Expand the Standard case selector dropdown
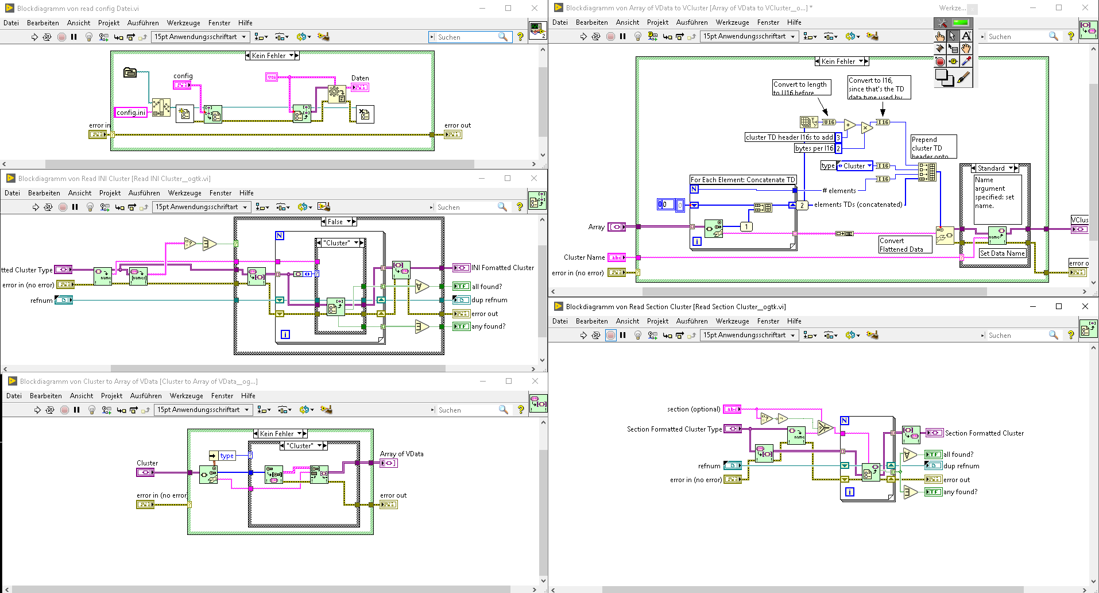Viewport: 1099px width, 593px height. 1011,168
